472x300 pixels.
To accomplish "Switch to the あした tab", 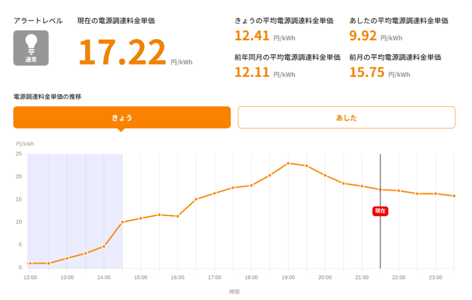I will point(347,118).
